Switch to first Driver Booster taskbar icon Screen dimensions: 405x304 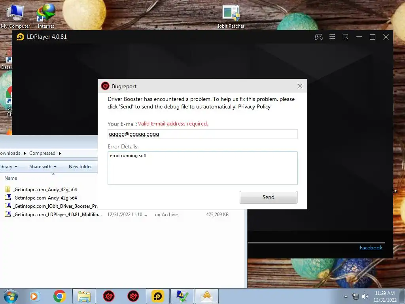tap(109, 296)
